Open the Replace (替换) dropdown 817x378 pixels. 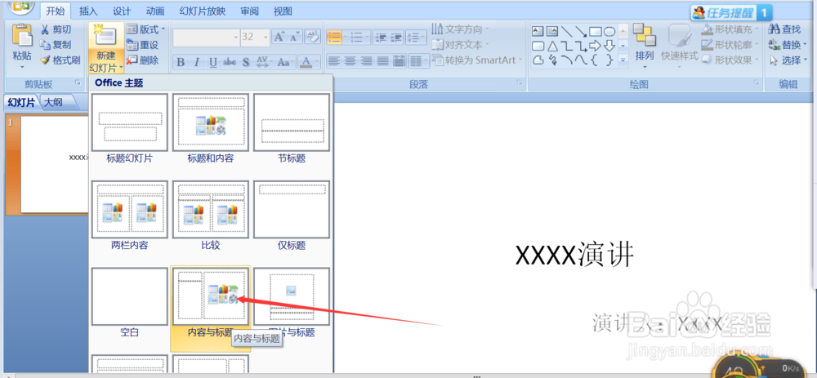(788, 45)
